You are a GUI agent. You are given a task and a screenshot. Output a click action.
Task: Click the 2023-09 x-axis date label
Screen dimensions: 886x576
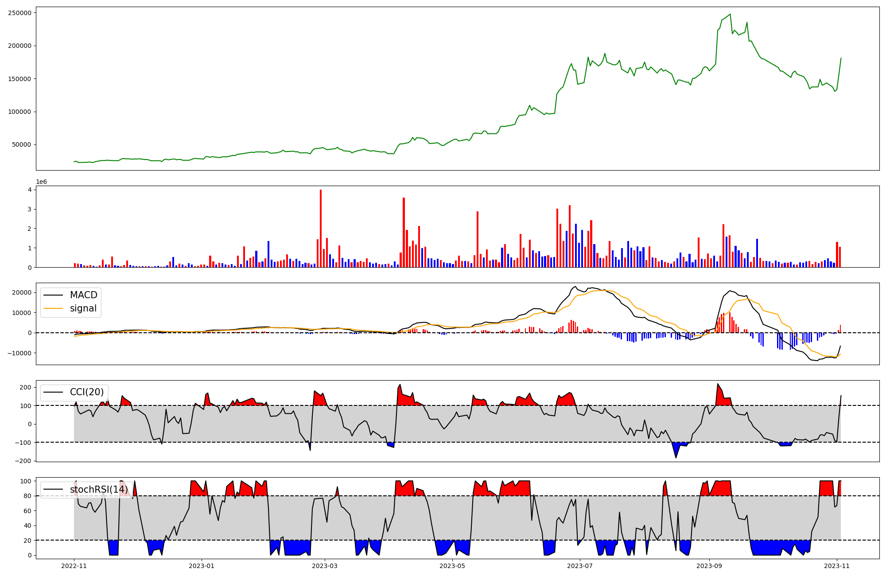(x=709, y=566)
